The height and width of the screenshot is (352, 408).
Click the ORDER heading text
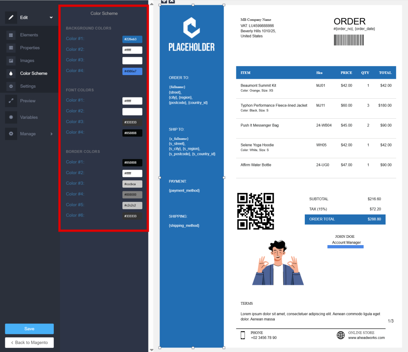click(350, 21)
